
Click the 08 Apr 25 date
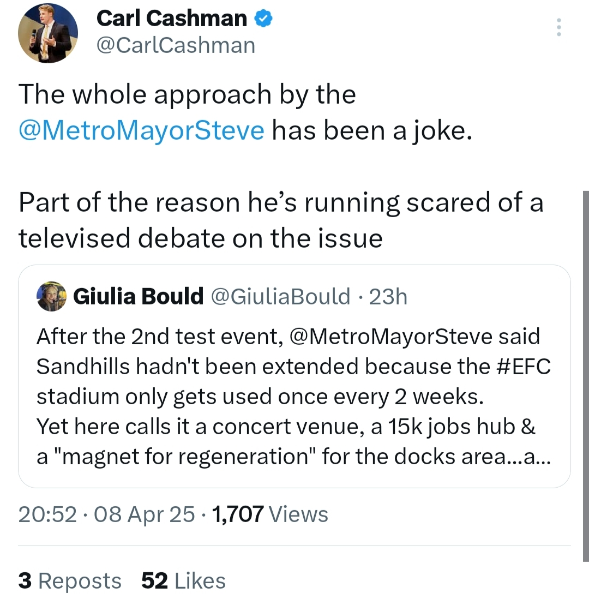(x=145, y=514)
